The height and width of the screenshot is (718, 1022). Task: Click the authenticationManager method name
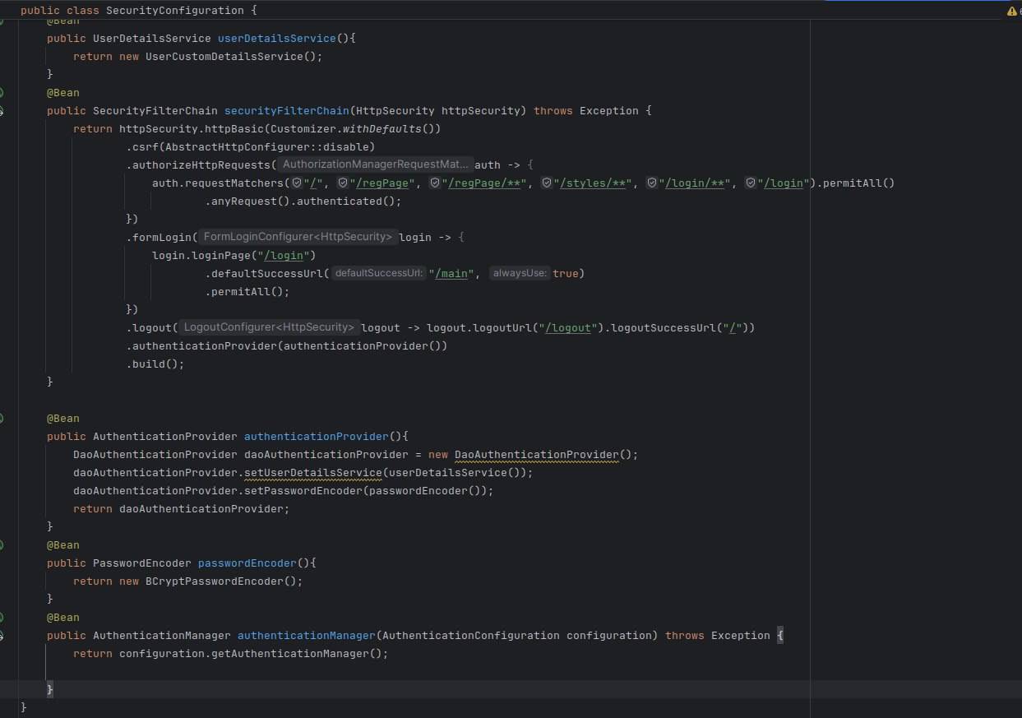point(307,636)
